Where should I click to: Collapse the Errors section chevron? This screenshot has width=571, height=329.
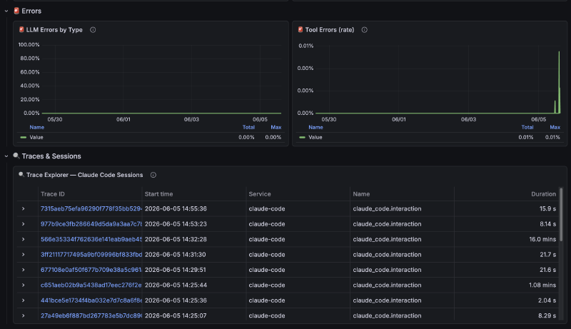(6, 11)
